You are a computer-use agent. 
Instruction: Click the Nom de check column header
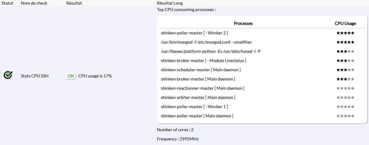(34, 3)
